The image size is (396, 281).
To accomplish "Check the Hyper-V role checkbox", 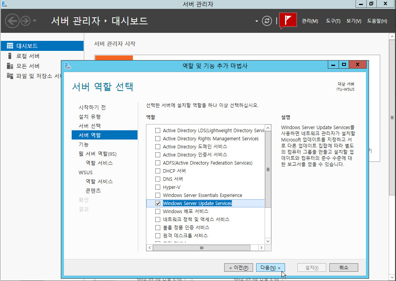I will click(158, 187).
